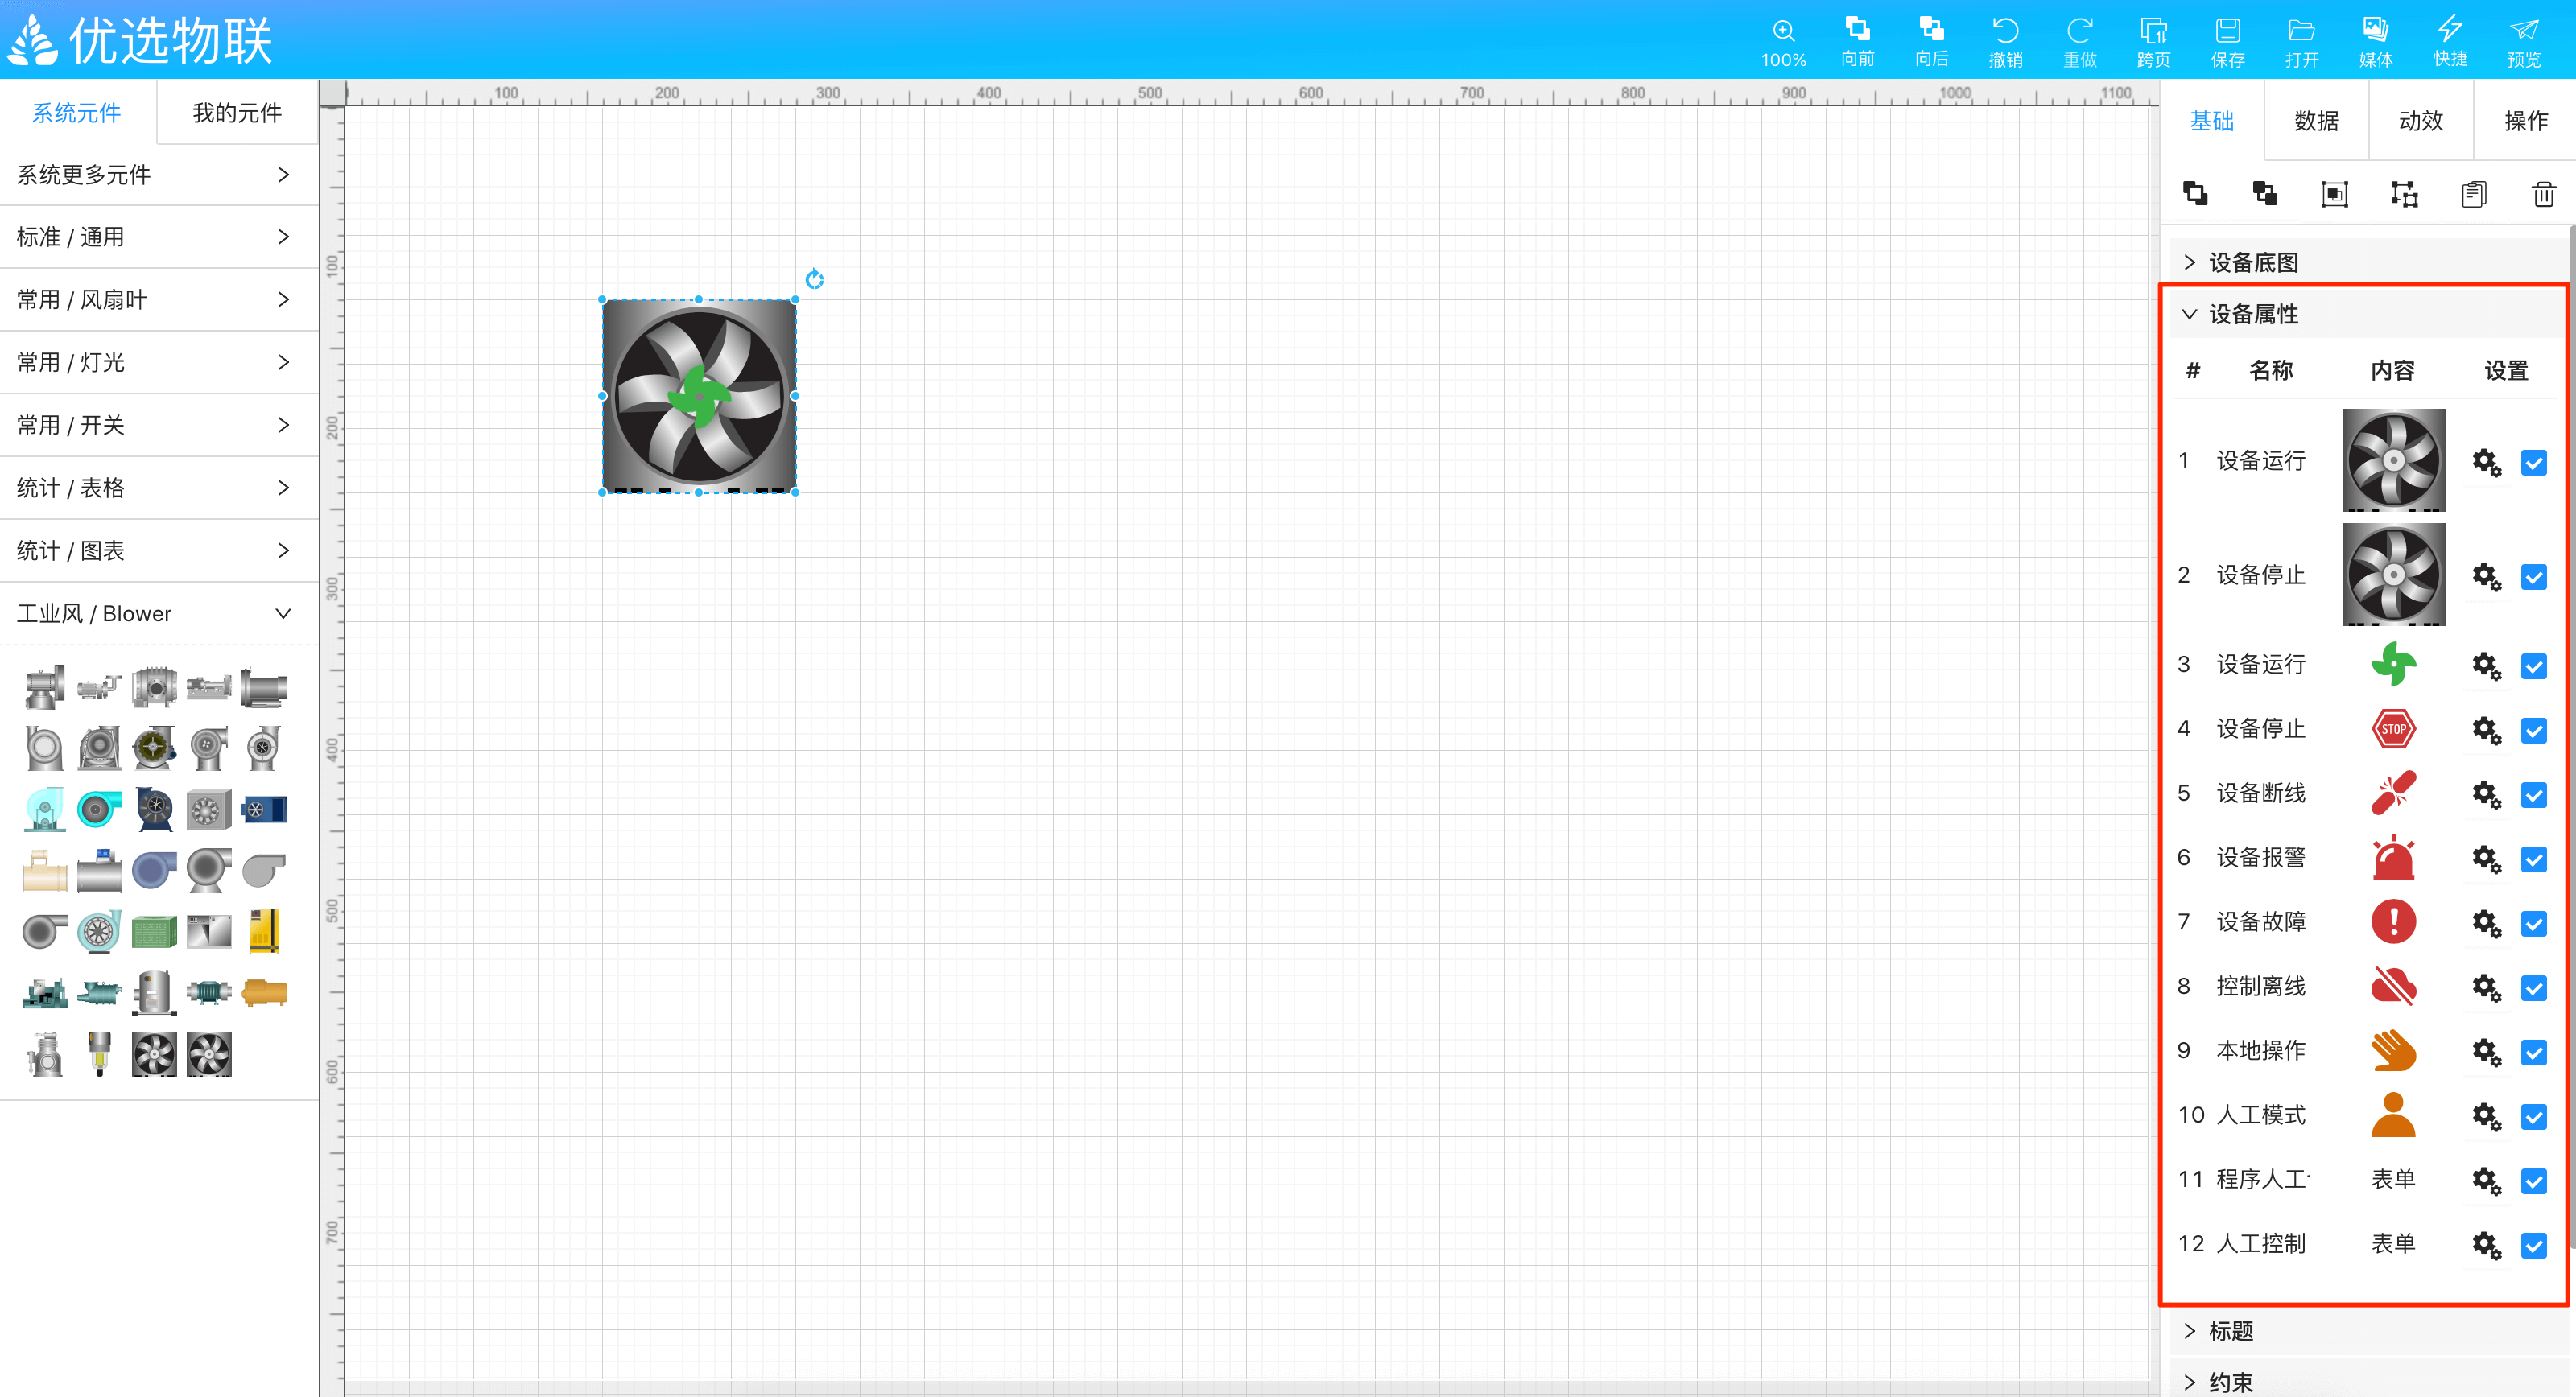The height and width of the screenshot is (1397, 2576).
Task: Save the project with 保存
Action: [x=2227, y=41]
